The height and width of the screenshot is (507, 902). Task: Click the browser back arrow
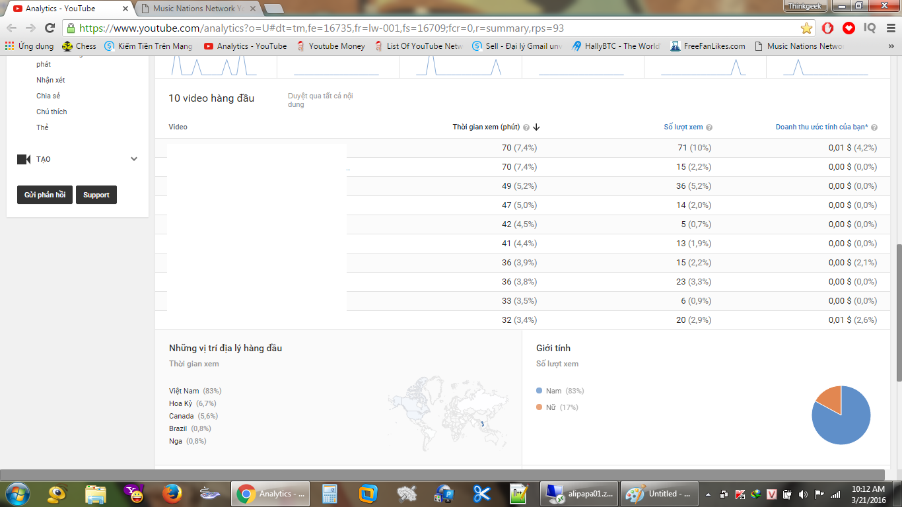(12, 28)
